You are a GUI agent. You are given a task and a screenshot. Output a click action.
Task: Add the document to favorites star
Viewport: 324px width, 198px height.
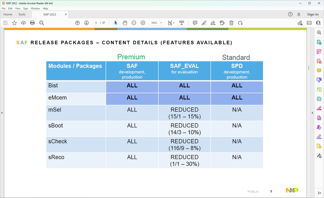coord(14,23)
